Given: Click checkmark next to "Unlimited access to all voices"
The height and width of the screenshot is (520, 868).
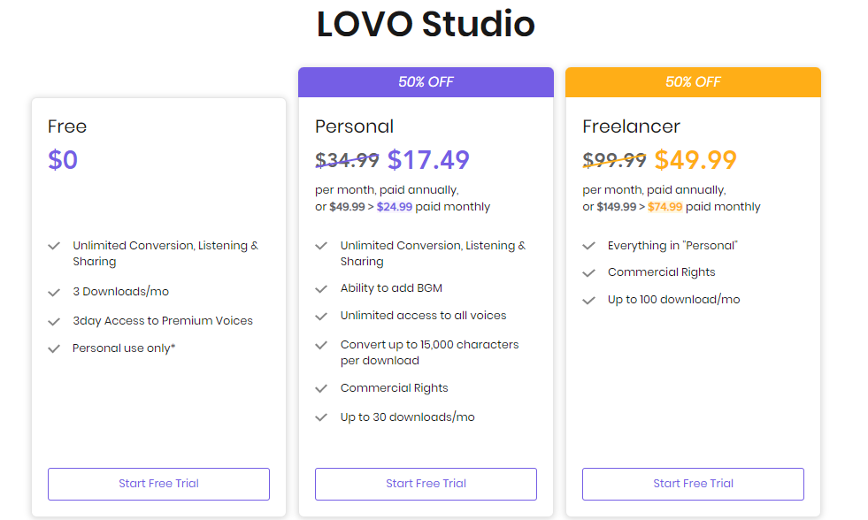Looking at the screenshot, I should (321, 316).
